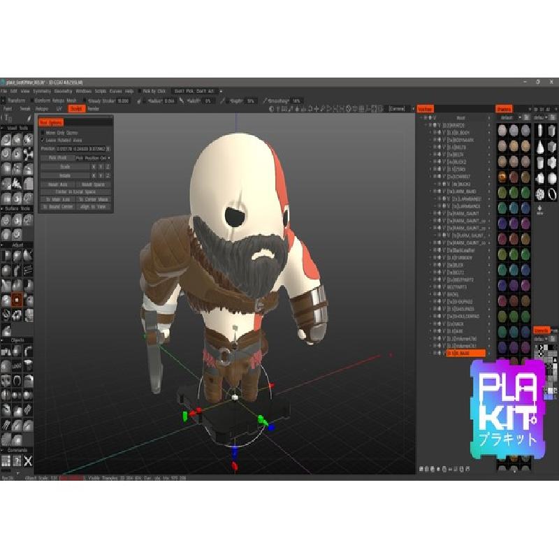Select the curved tube tool in Objects section
The width and height of the screenshot is (559, 559).
pyautogui.click(x=28, y=351)
